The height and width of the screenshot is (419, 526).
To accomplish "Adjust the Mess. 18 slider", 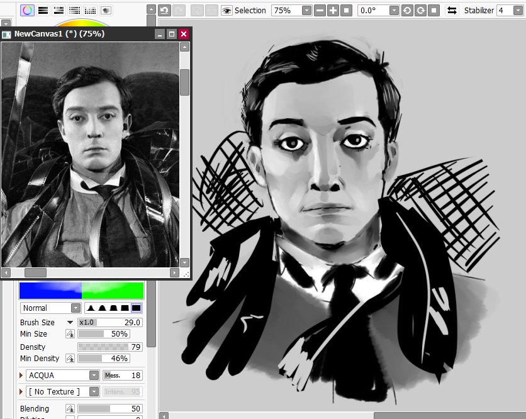I will click(123, 375).
